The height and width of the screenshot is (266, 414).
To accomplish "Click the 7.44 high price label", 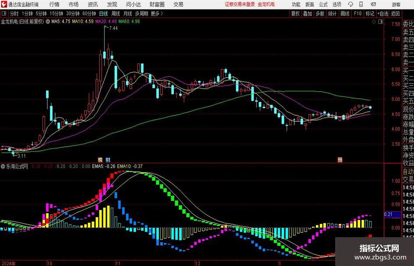I will tap(113, 28).
